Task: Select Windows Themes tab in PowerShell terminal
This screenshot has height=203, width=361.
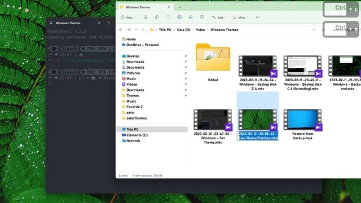Action: coord(68,23)
